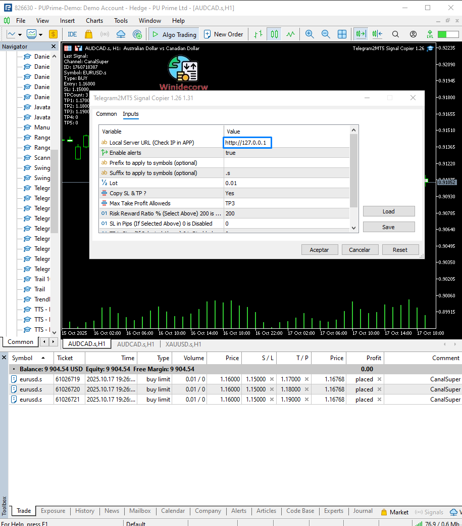This screenshot has width=462, height=526.
Task: Click the Reset button
Action: click(400, 250)
